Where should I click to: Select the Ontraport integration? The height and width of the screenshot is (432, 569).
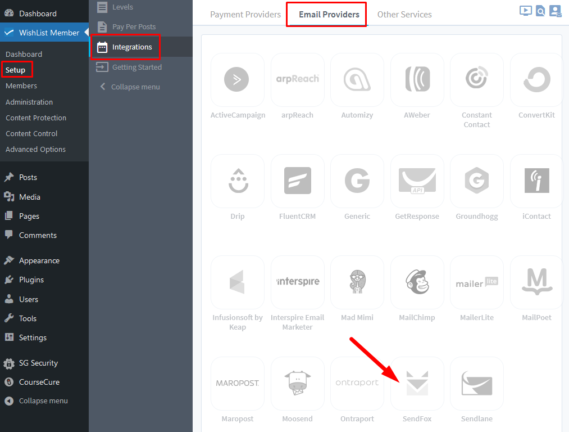tap(357, 384)
